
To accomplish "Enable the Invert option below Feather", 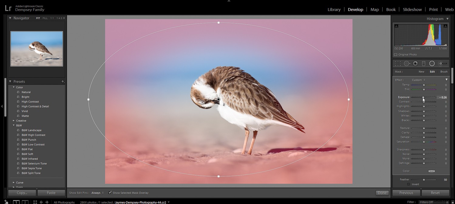I will [x=409, y=184].
